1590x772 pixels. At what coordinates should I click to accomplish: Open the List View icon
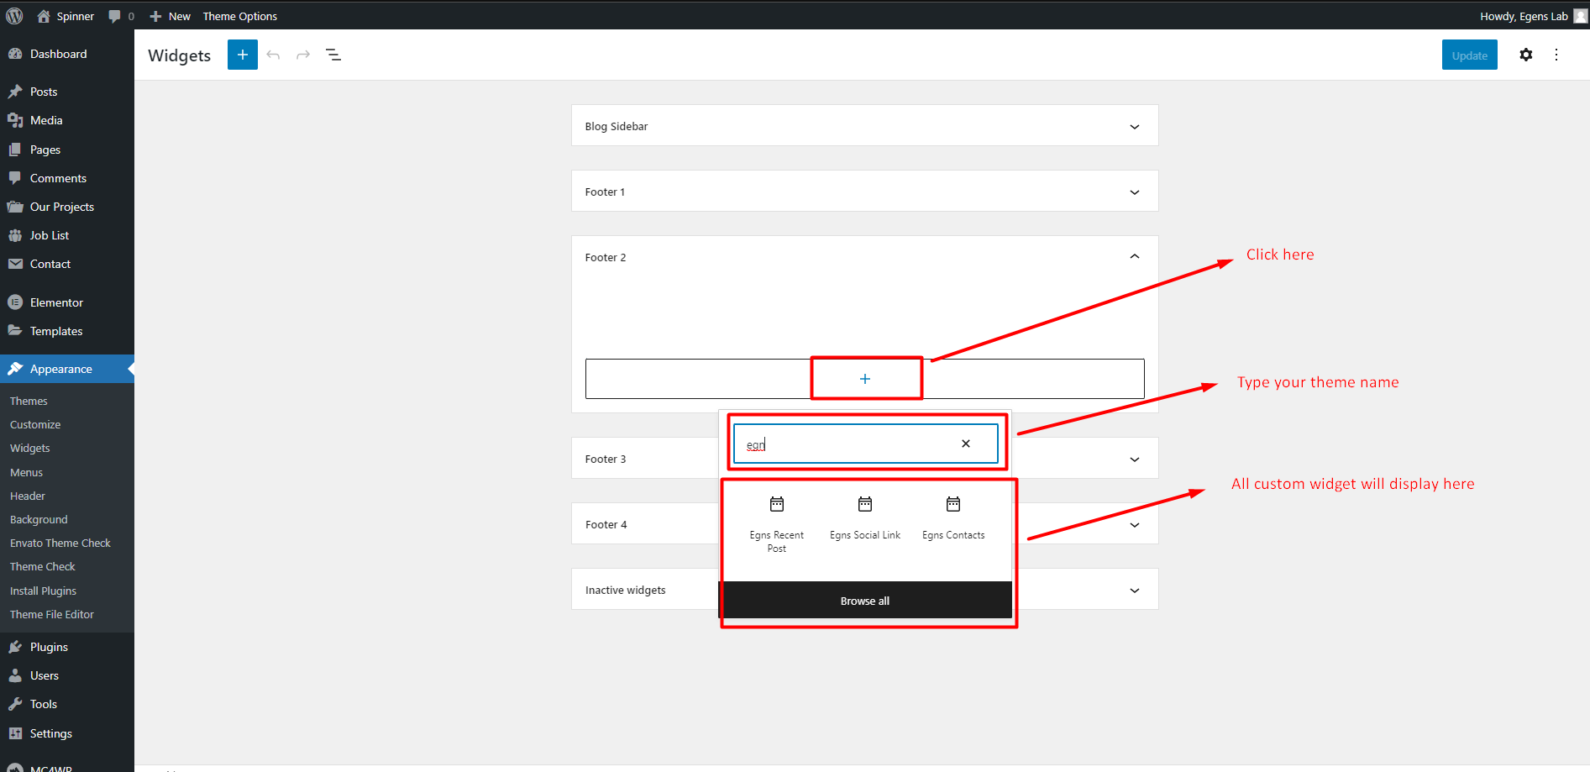coord(333,55)
